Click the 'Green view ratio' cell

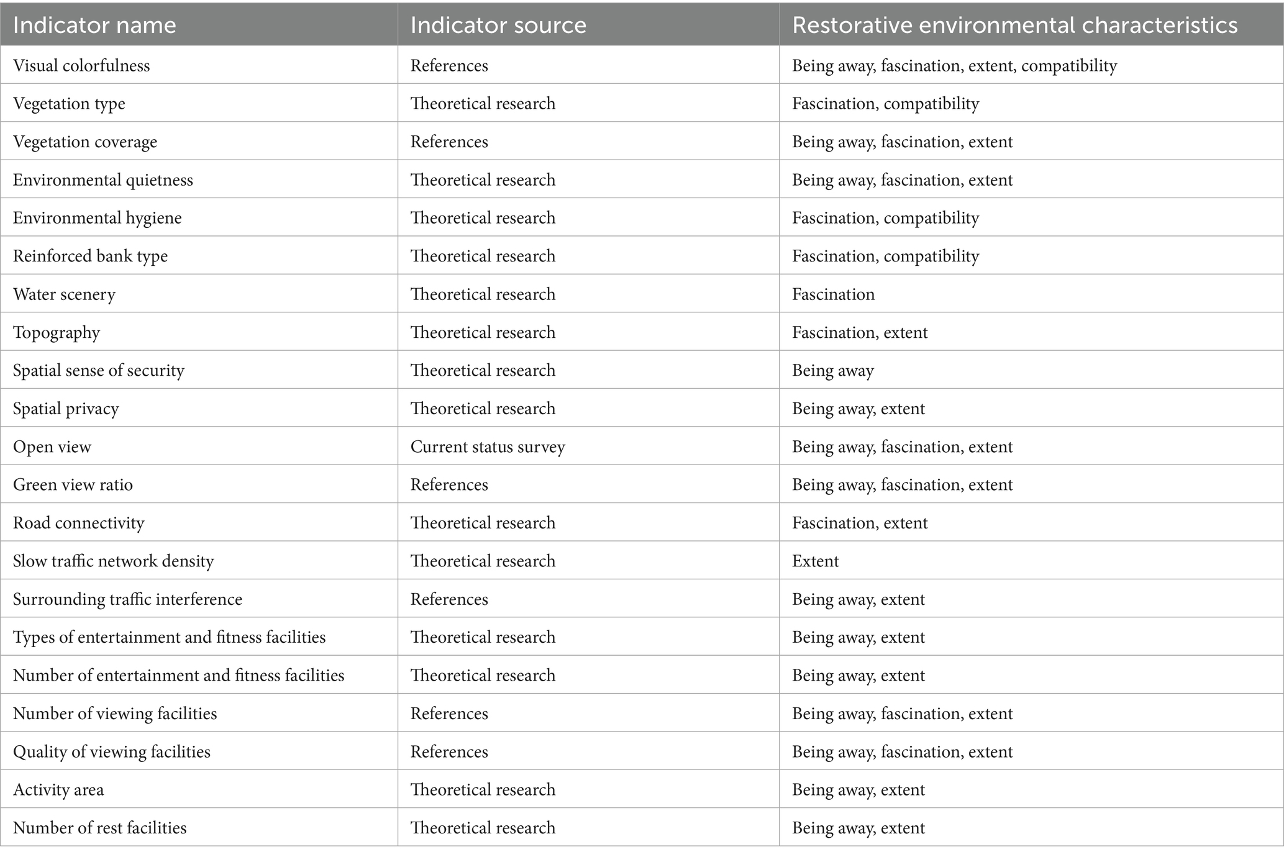(73, 485)
